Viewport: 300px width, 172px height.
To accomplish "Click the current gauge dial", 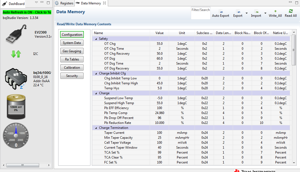I will pos(16,135).
